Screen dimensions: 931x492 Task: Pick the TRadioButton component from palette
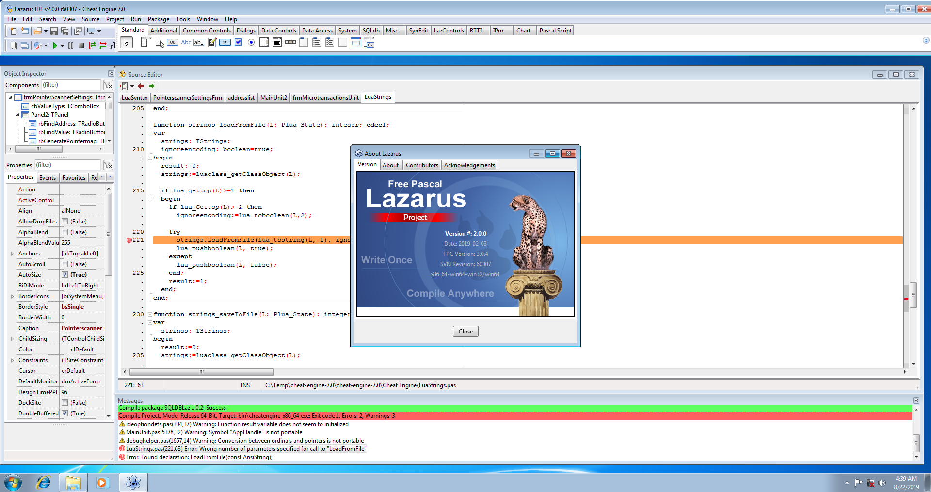click(251, 43)
